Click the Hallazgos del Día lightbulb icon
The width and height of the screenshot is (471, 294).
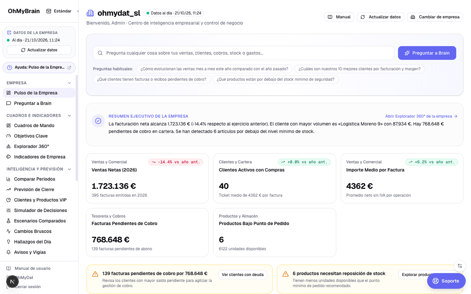click(x=9, y=242)
